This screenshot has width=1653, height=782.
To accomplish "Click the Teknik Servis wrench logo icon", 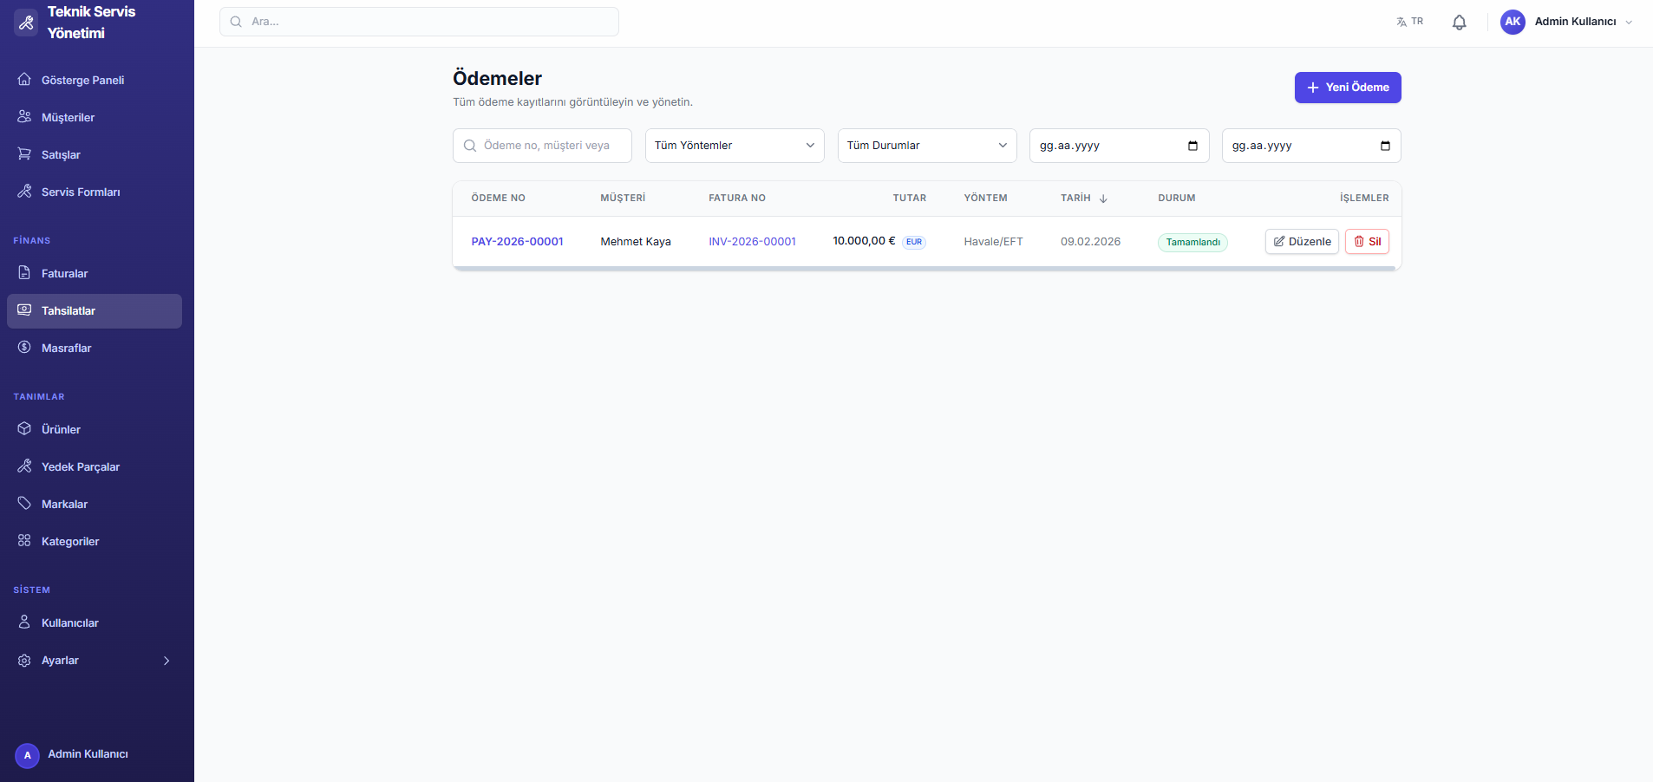I will coord(26,23).
